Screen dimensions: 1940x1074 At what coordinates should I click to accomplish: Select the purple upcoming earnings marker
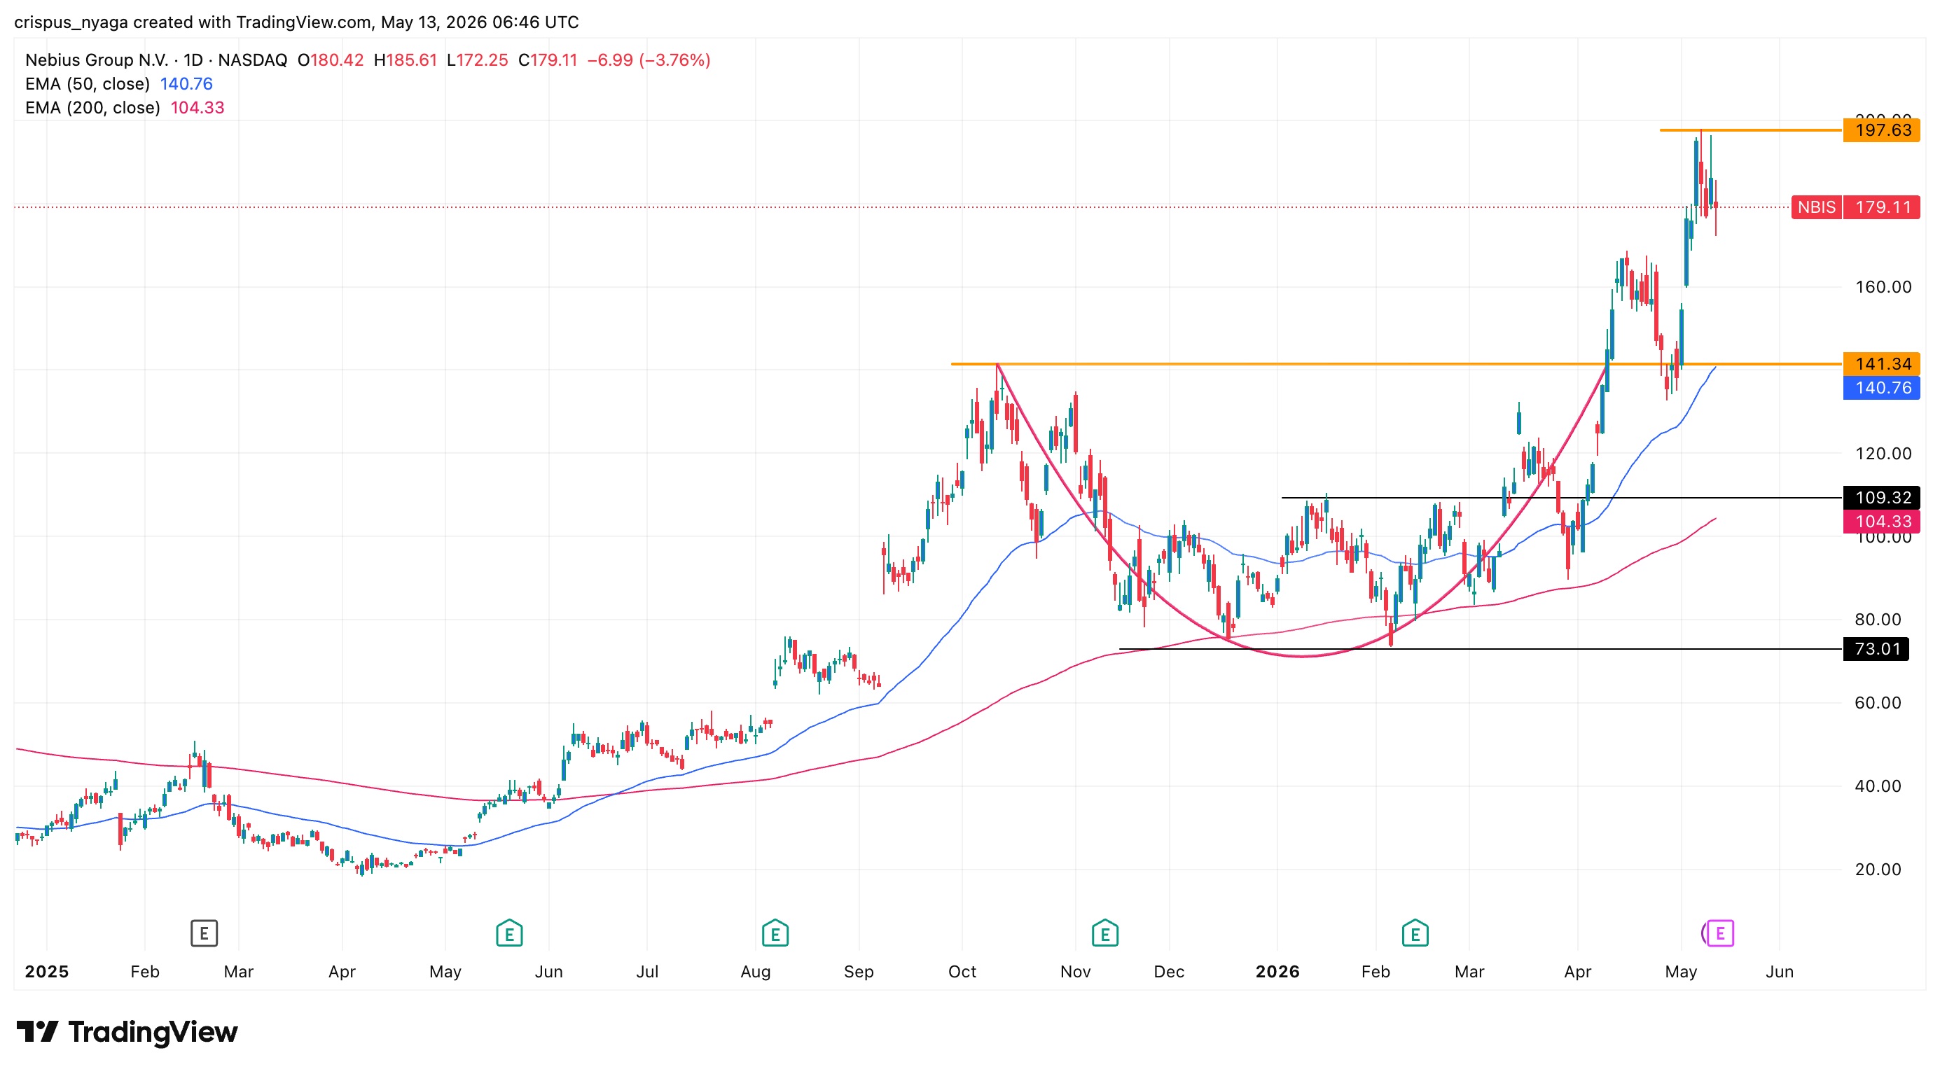pos(1719,933)
